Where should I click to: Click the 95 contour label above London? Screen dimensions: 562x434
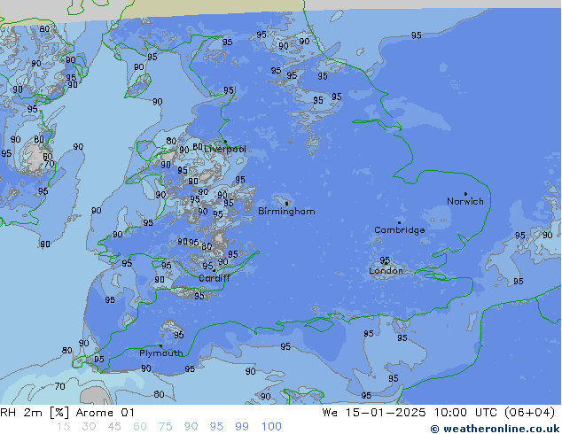coord(385,260)
